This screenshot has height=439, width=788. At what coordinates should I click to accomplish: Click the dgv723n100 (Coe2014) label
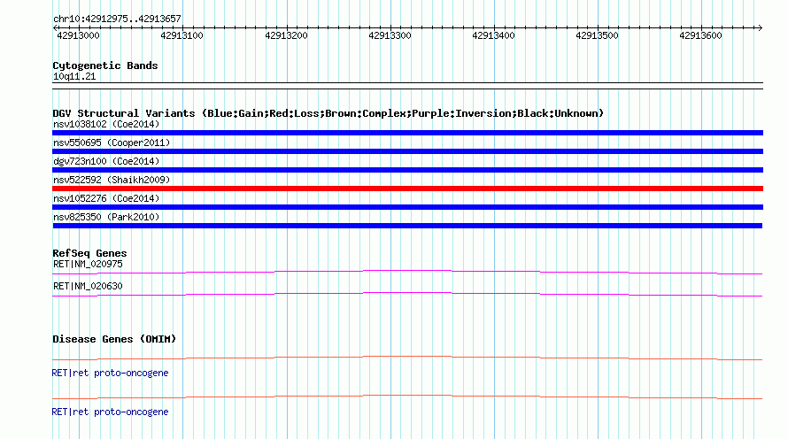[x=106, y=161]
